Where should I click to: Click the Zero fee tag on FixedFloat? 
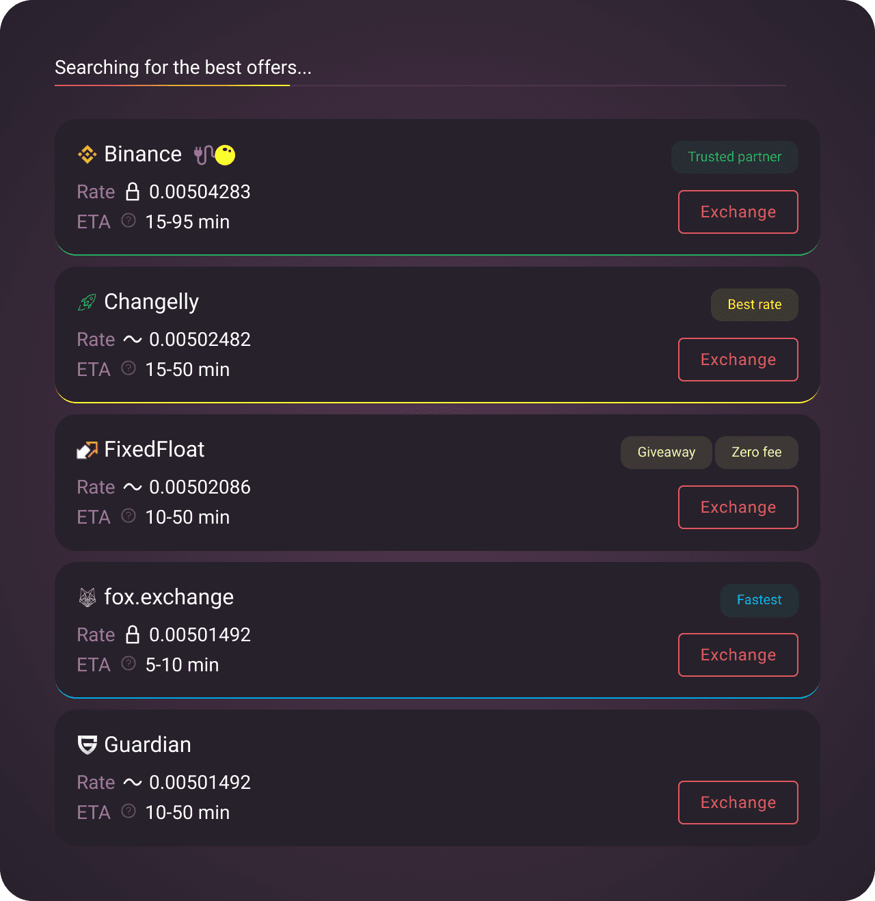pos(757,453)
